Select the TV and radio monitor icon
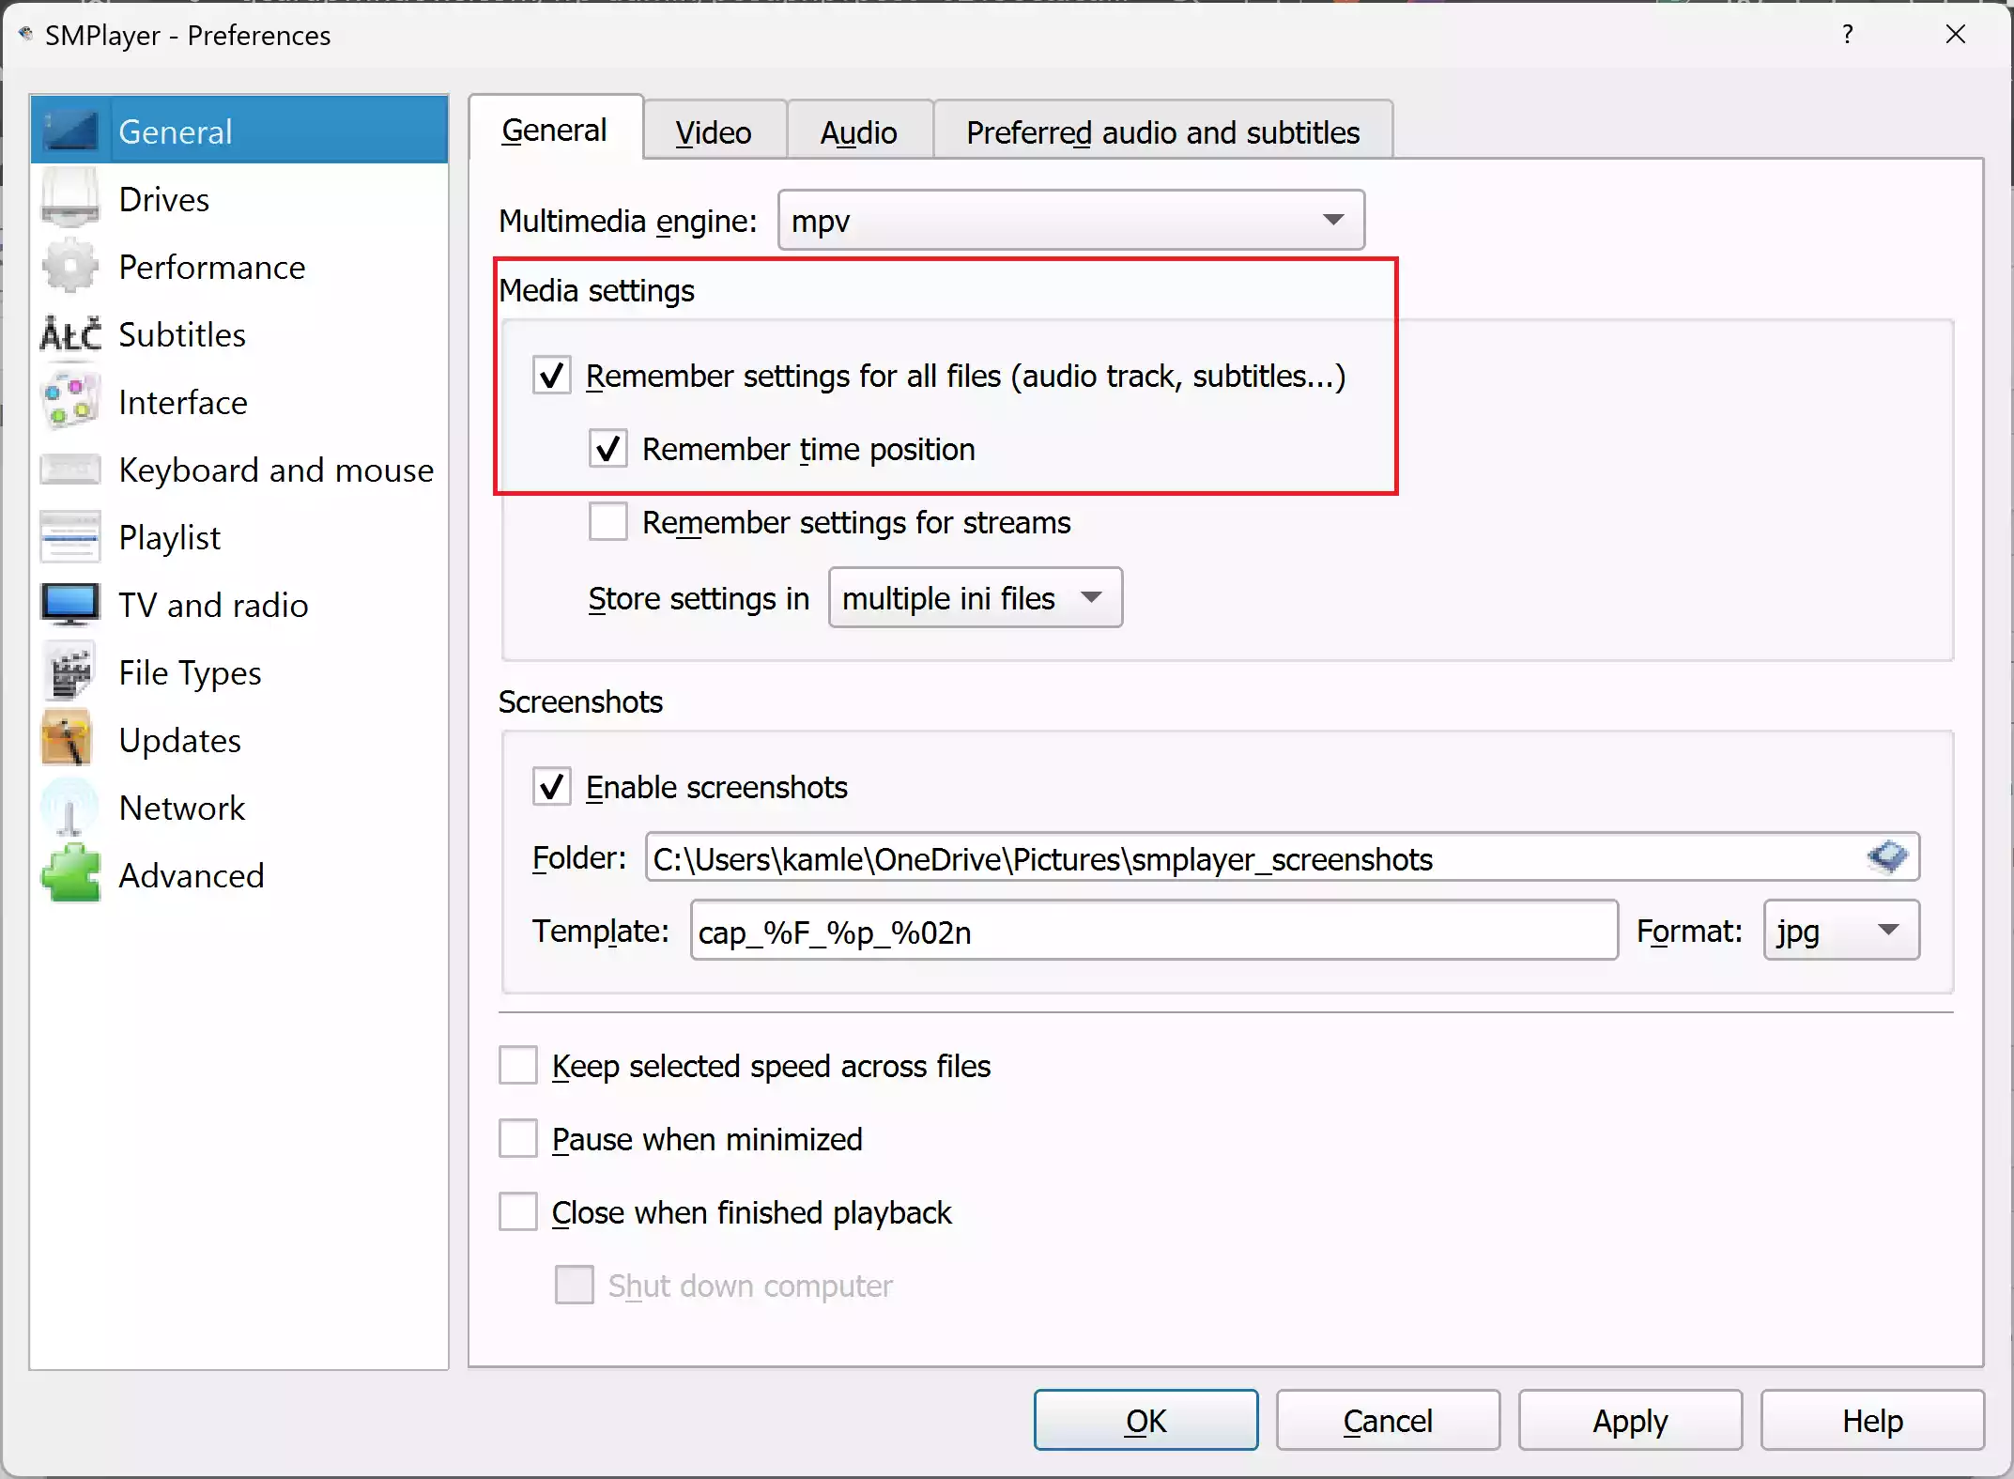Viewport: 2014px width, 1479px height. coord(69,605)
